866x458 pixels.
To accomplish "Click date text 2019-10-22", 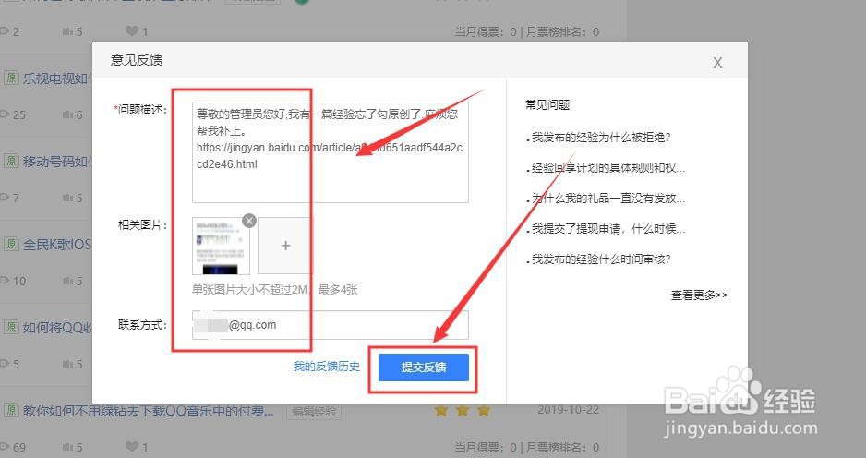I will [569, 410].
